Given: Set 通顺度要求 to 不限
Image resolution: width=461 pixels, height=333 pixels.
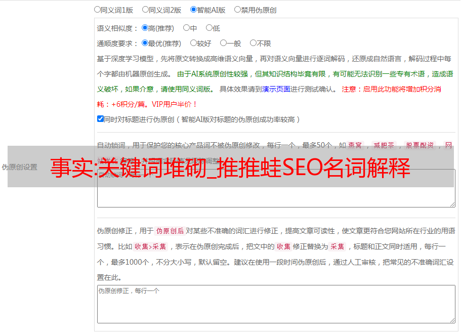Looking at the screenshot, I should pyautogui.click(x=253, y=43).
